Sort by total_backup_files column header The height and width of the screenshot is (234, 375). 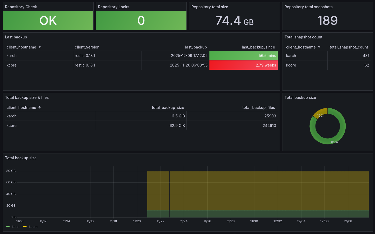(258, 108)
